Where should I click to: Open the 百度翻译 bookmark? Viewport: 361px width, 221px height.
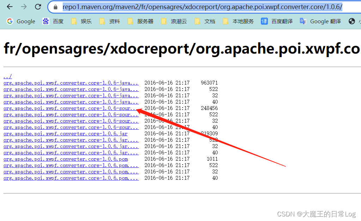pyautogui.click(x=277, y=22)
